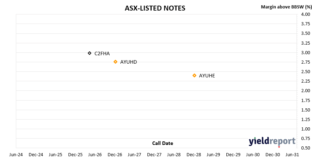Click the orange AYUHE diamond marker

click(194, 75)
